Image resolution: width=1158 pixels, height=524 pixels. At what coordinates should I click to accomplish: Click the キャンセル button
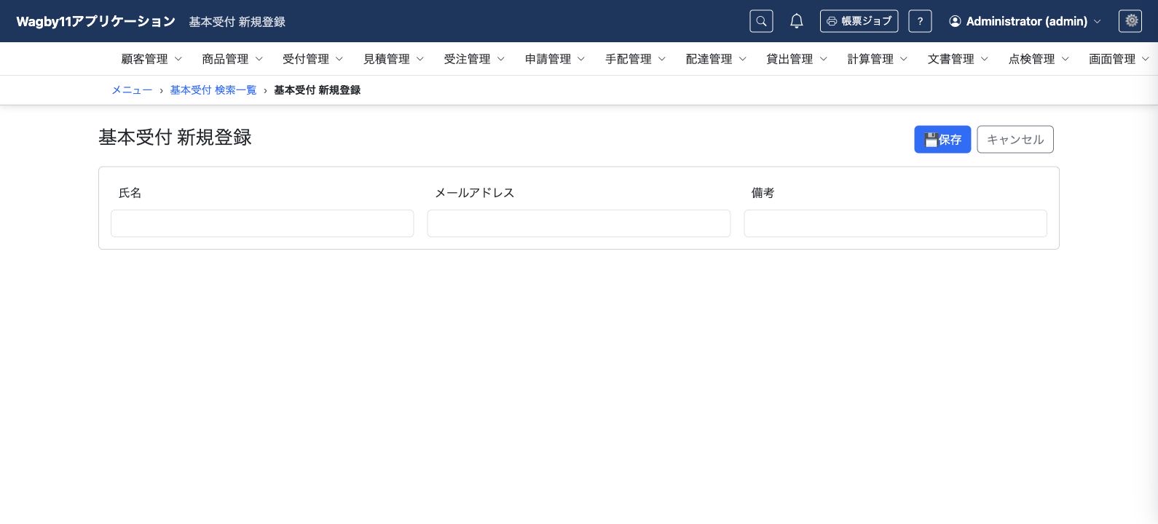[x=1015, y=139]
